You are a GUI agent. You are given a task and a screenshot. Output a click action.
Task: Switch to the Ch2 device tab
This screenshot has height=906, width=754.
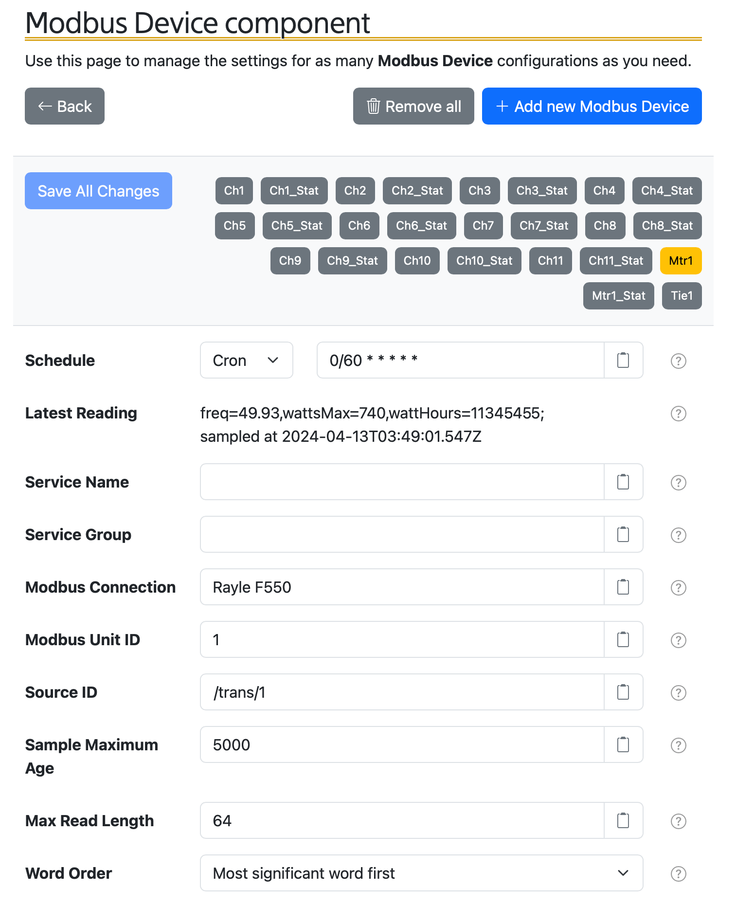point(355,191)
